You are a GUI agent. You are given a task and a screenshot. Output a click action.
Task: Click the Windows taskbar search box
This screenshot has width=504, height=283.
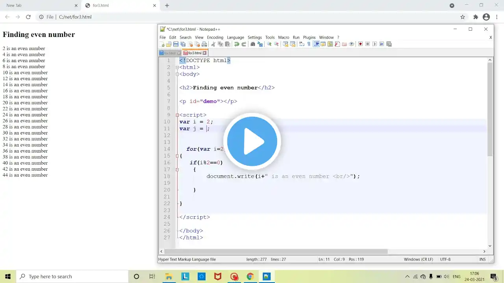tap(75, 276)
